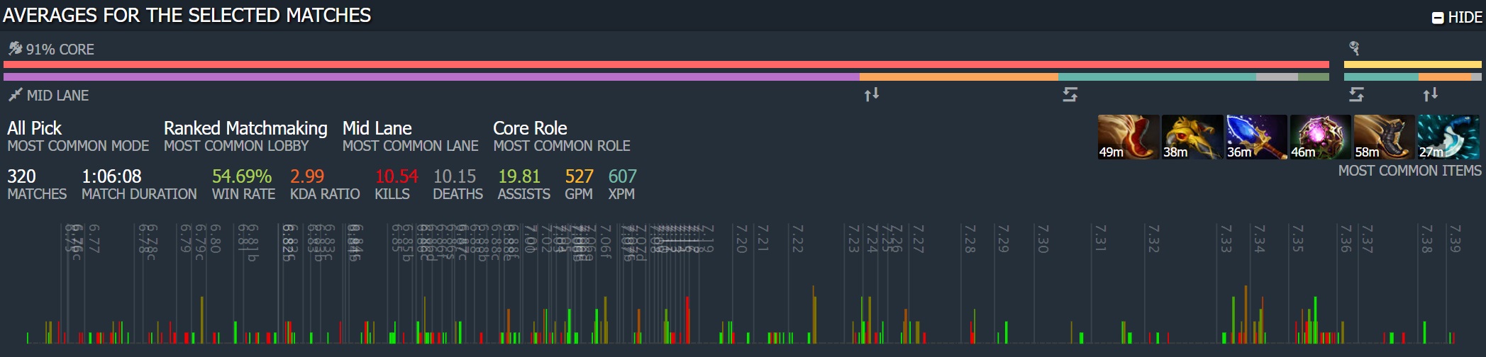Click the yellow support role bar

click(1413, 64)
